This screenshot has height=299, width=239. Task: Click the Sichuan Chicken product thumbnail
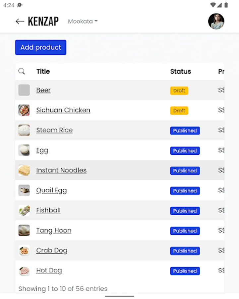pos(24,110)
